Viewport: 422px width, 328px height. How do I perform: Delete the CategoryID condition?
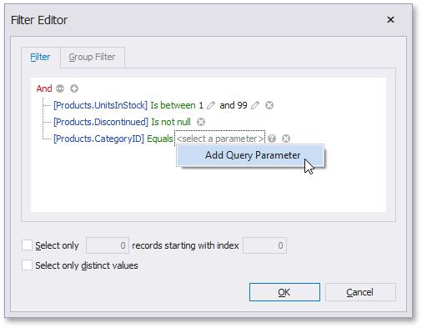(x=286, y=139)
